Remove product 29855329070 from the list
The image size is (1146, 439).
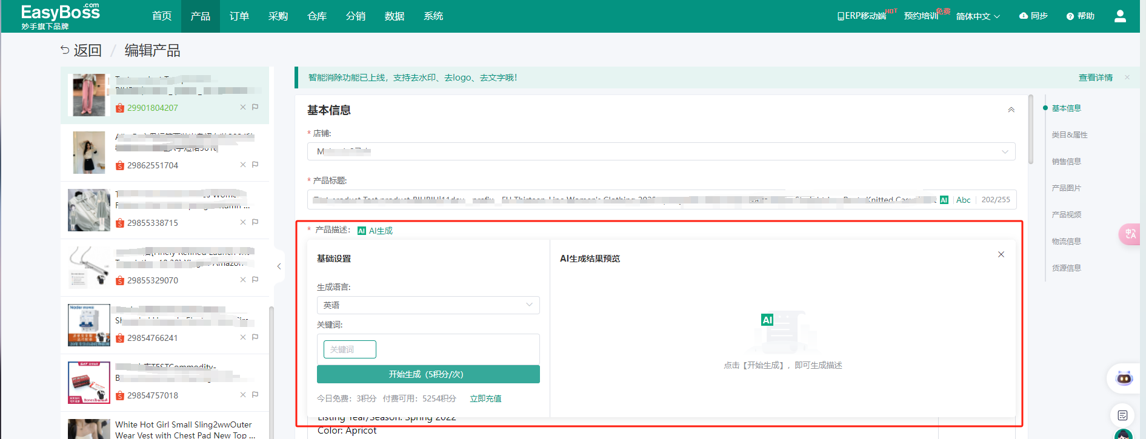[243, 280]
